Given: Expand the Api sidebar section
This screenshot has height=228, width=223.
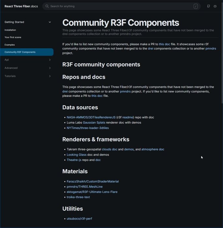Looking at the screenshot, I should pos(50,60).
